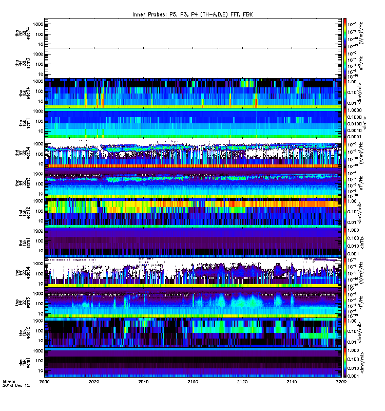Click the 'nT²/Hz' unit beside thd fff scm3 color bar
The height and width of the screenshot is (411, 385).
361,182
